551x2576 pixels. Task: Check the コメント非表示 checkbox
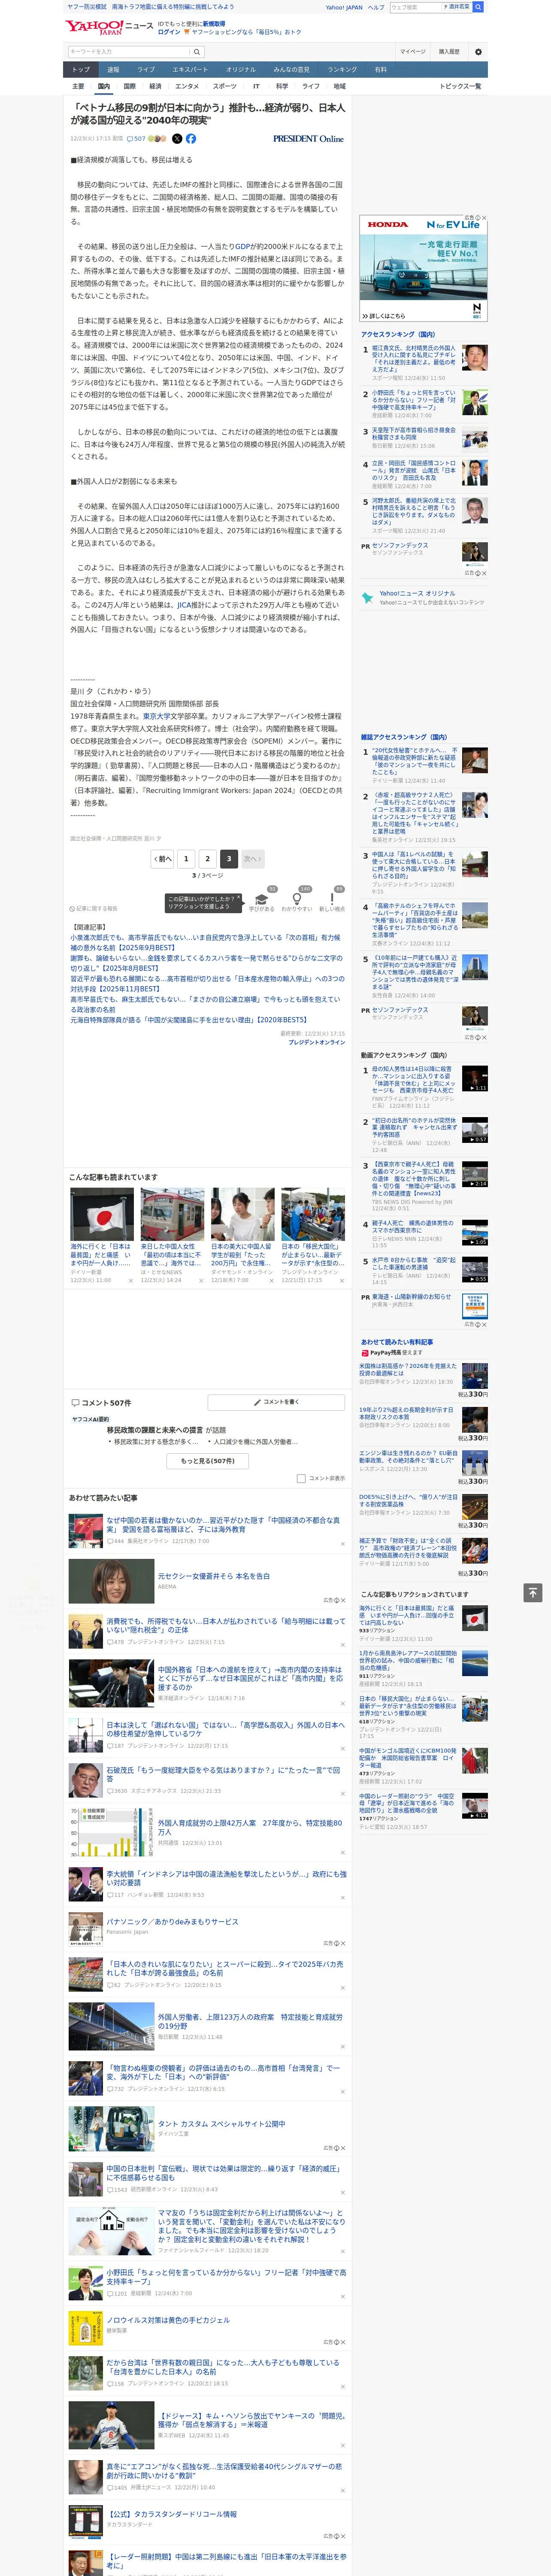pyautogui.click(x=301, y=1478)
